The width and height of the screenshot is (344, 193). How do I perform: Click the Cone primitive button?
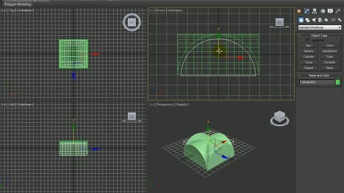329,46
